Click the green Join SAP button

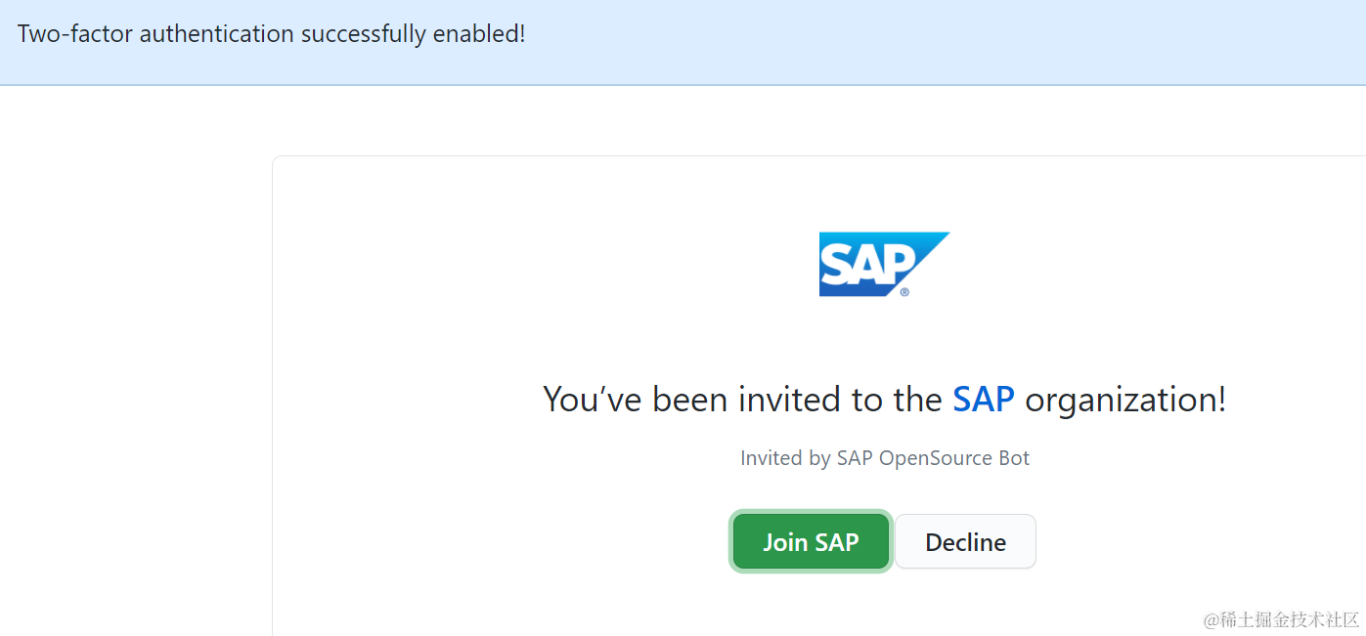(811, 541)
